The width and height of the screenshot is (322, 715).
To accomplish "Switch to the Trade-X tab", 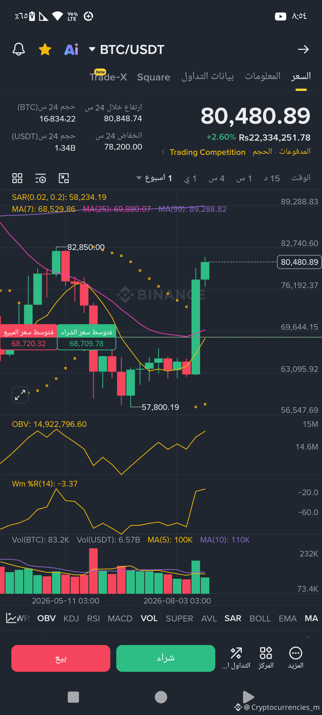I will [x=108, y=77].
